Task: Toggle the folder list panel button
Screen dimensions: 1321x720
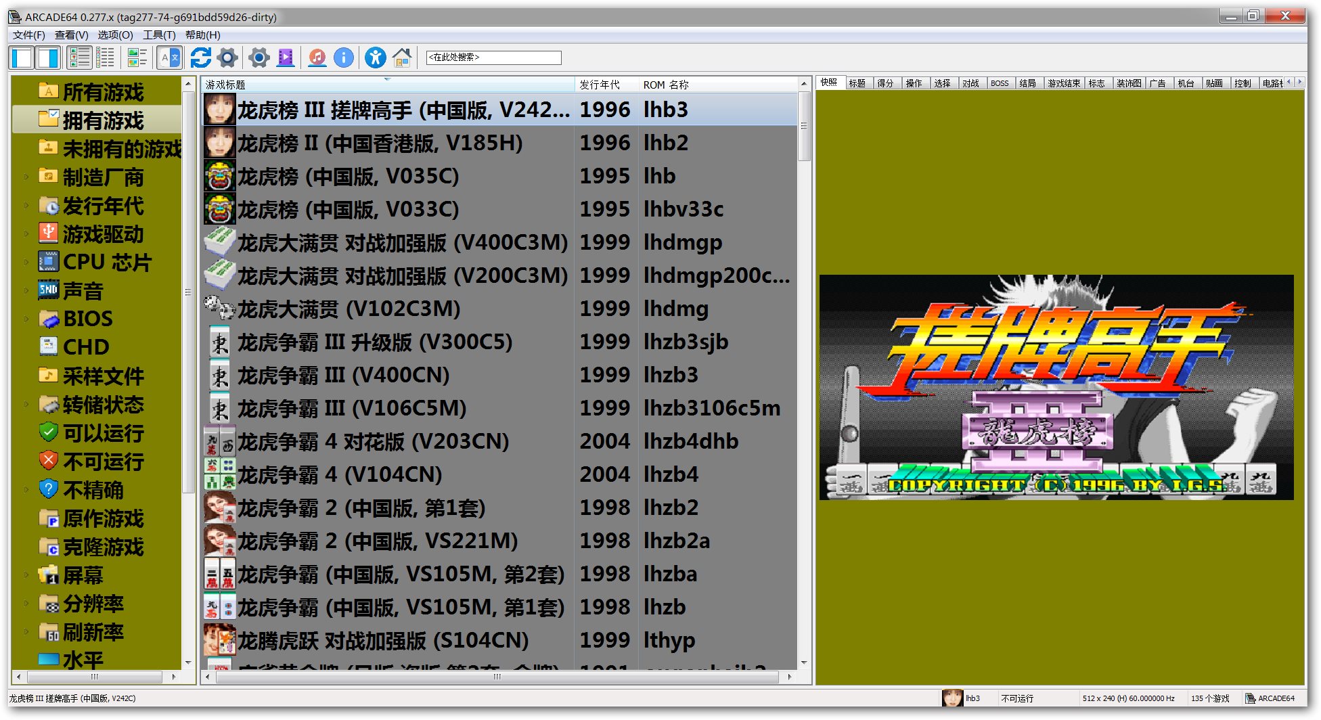Action: (22, 58)
